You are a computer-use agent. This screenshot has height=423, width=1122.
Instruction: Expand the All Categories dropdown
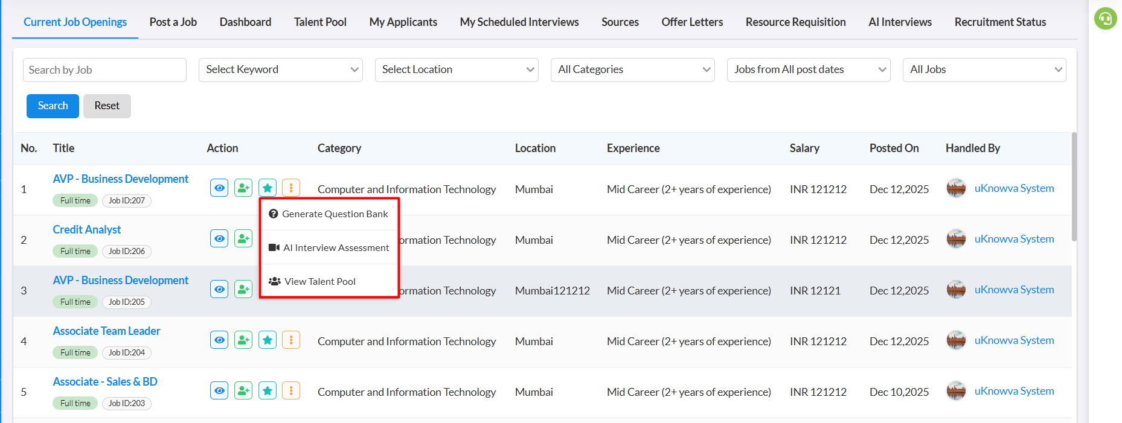(x=632, y=70)
